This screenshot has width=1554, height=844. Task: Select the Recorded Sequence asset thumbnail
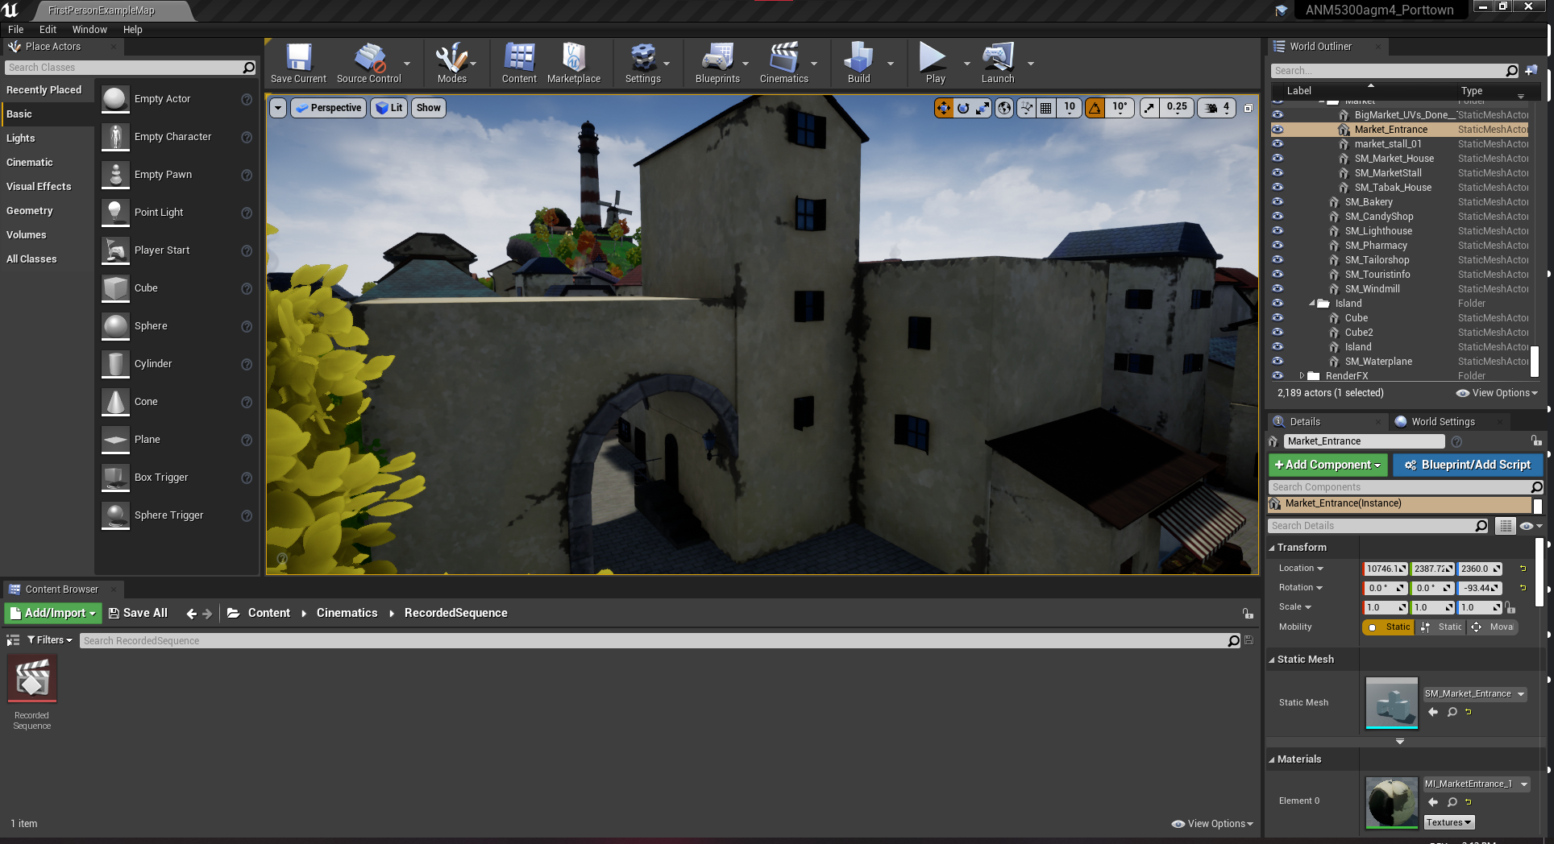[32, 681]
